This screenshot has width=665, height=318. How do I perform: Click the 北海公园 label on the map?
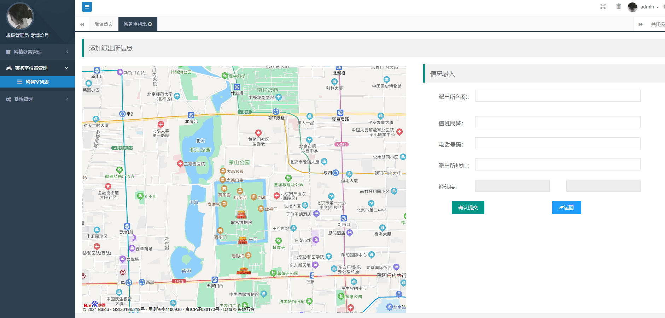click(200, 150)
